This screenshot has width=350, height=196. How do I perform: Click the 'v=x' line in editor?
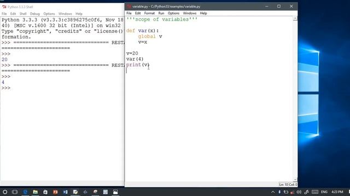[142, 42]
